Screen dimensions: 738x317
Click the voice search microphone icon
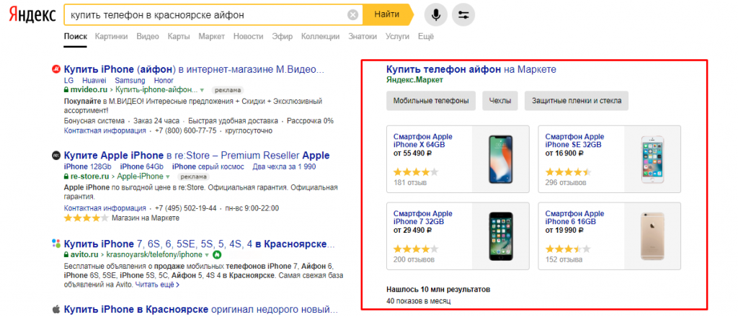[x=435, y=14]
